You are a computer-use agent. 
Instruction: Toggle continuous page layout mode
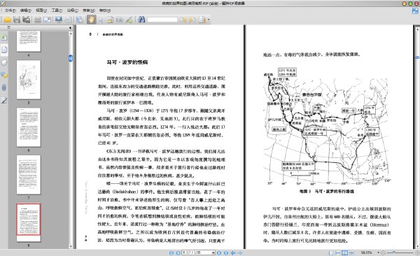click(x=338, y=253)
